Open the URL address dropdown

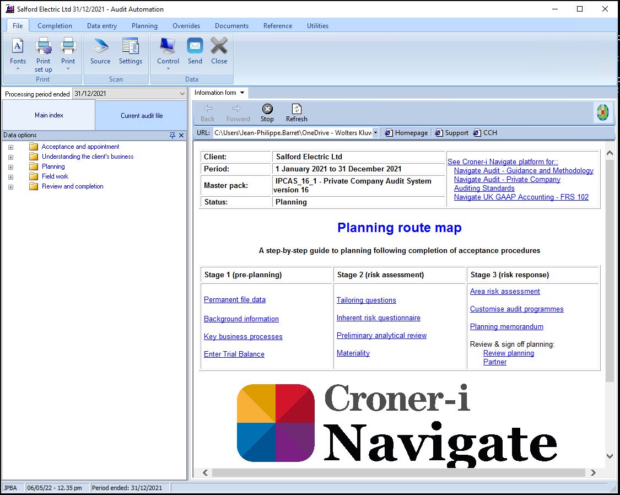click(x=375, y=133)
